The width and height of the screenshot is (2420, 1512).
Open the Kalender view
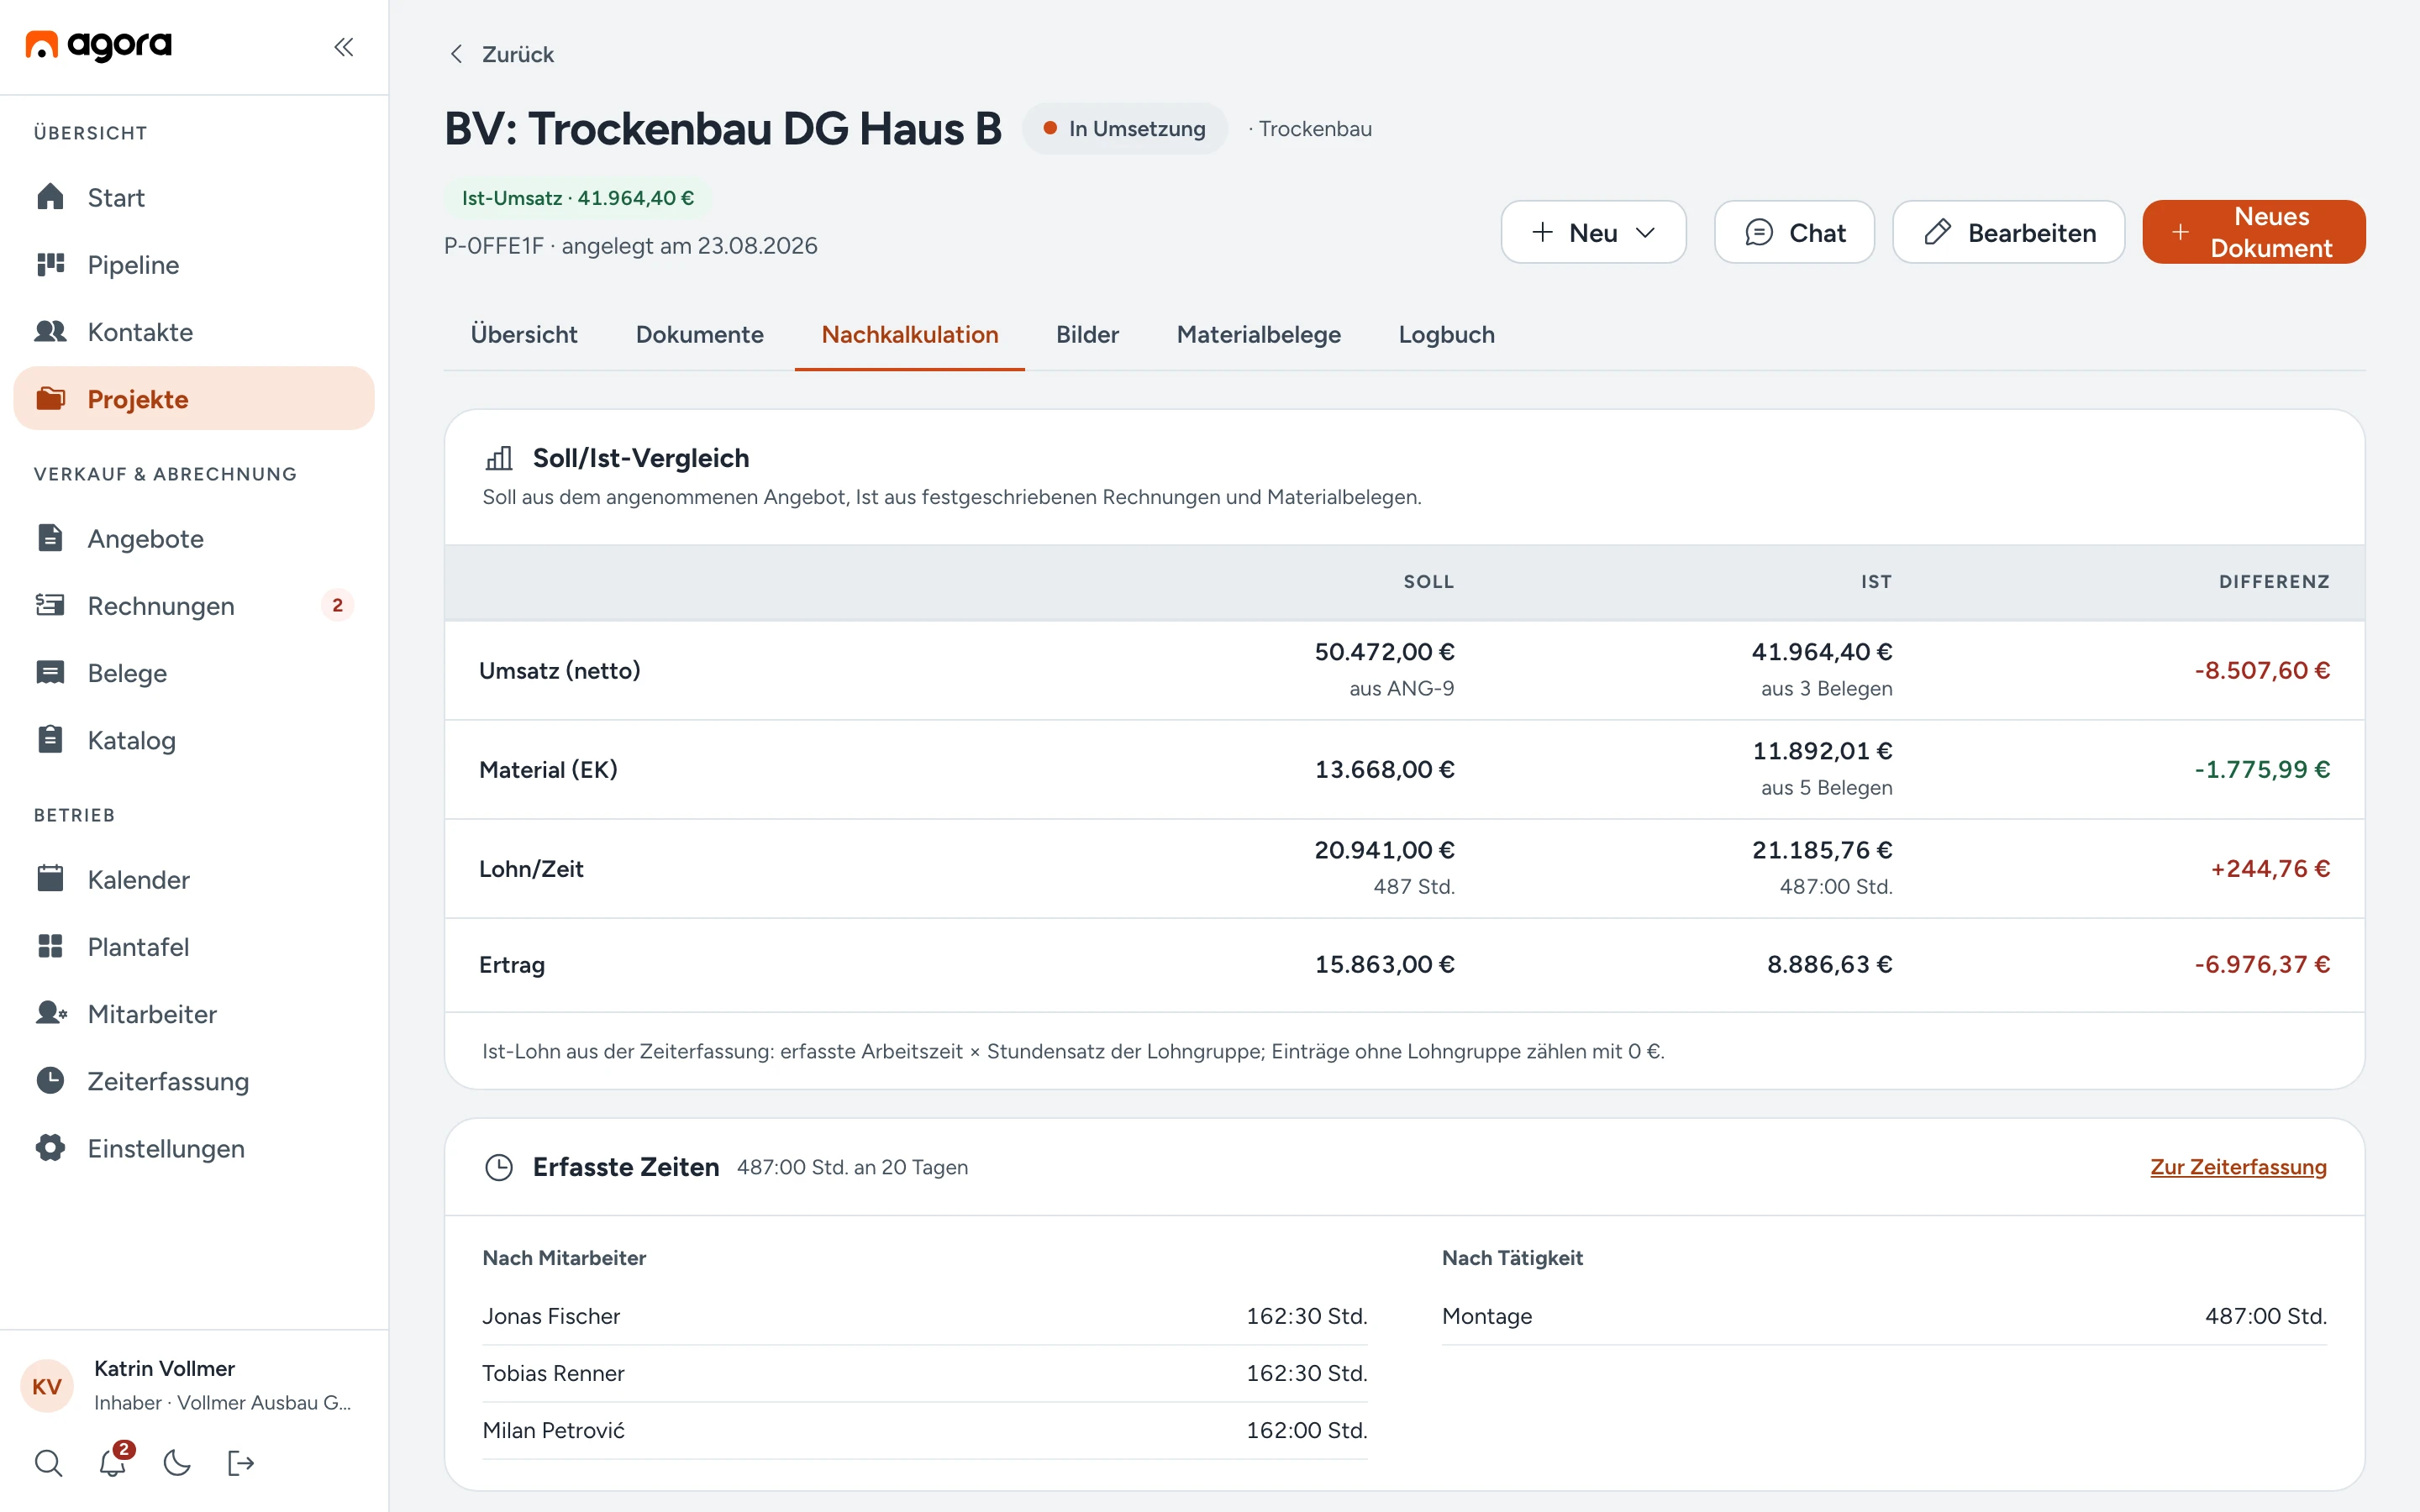point(194,879)
